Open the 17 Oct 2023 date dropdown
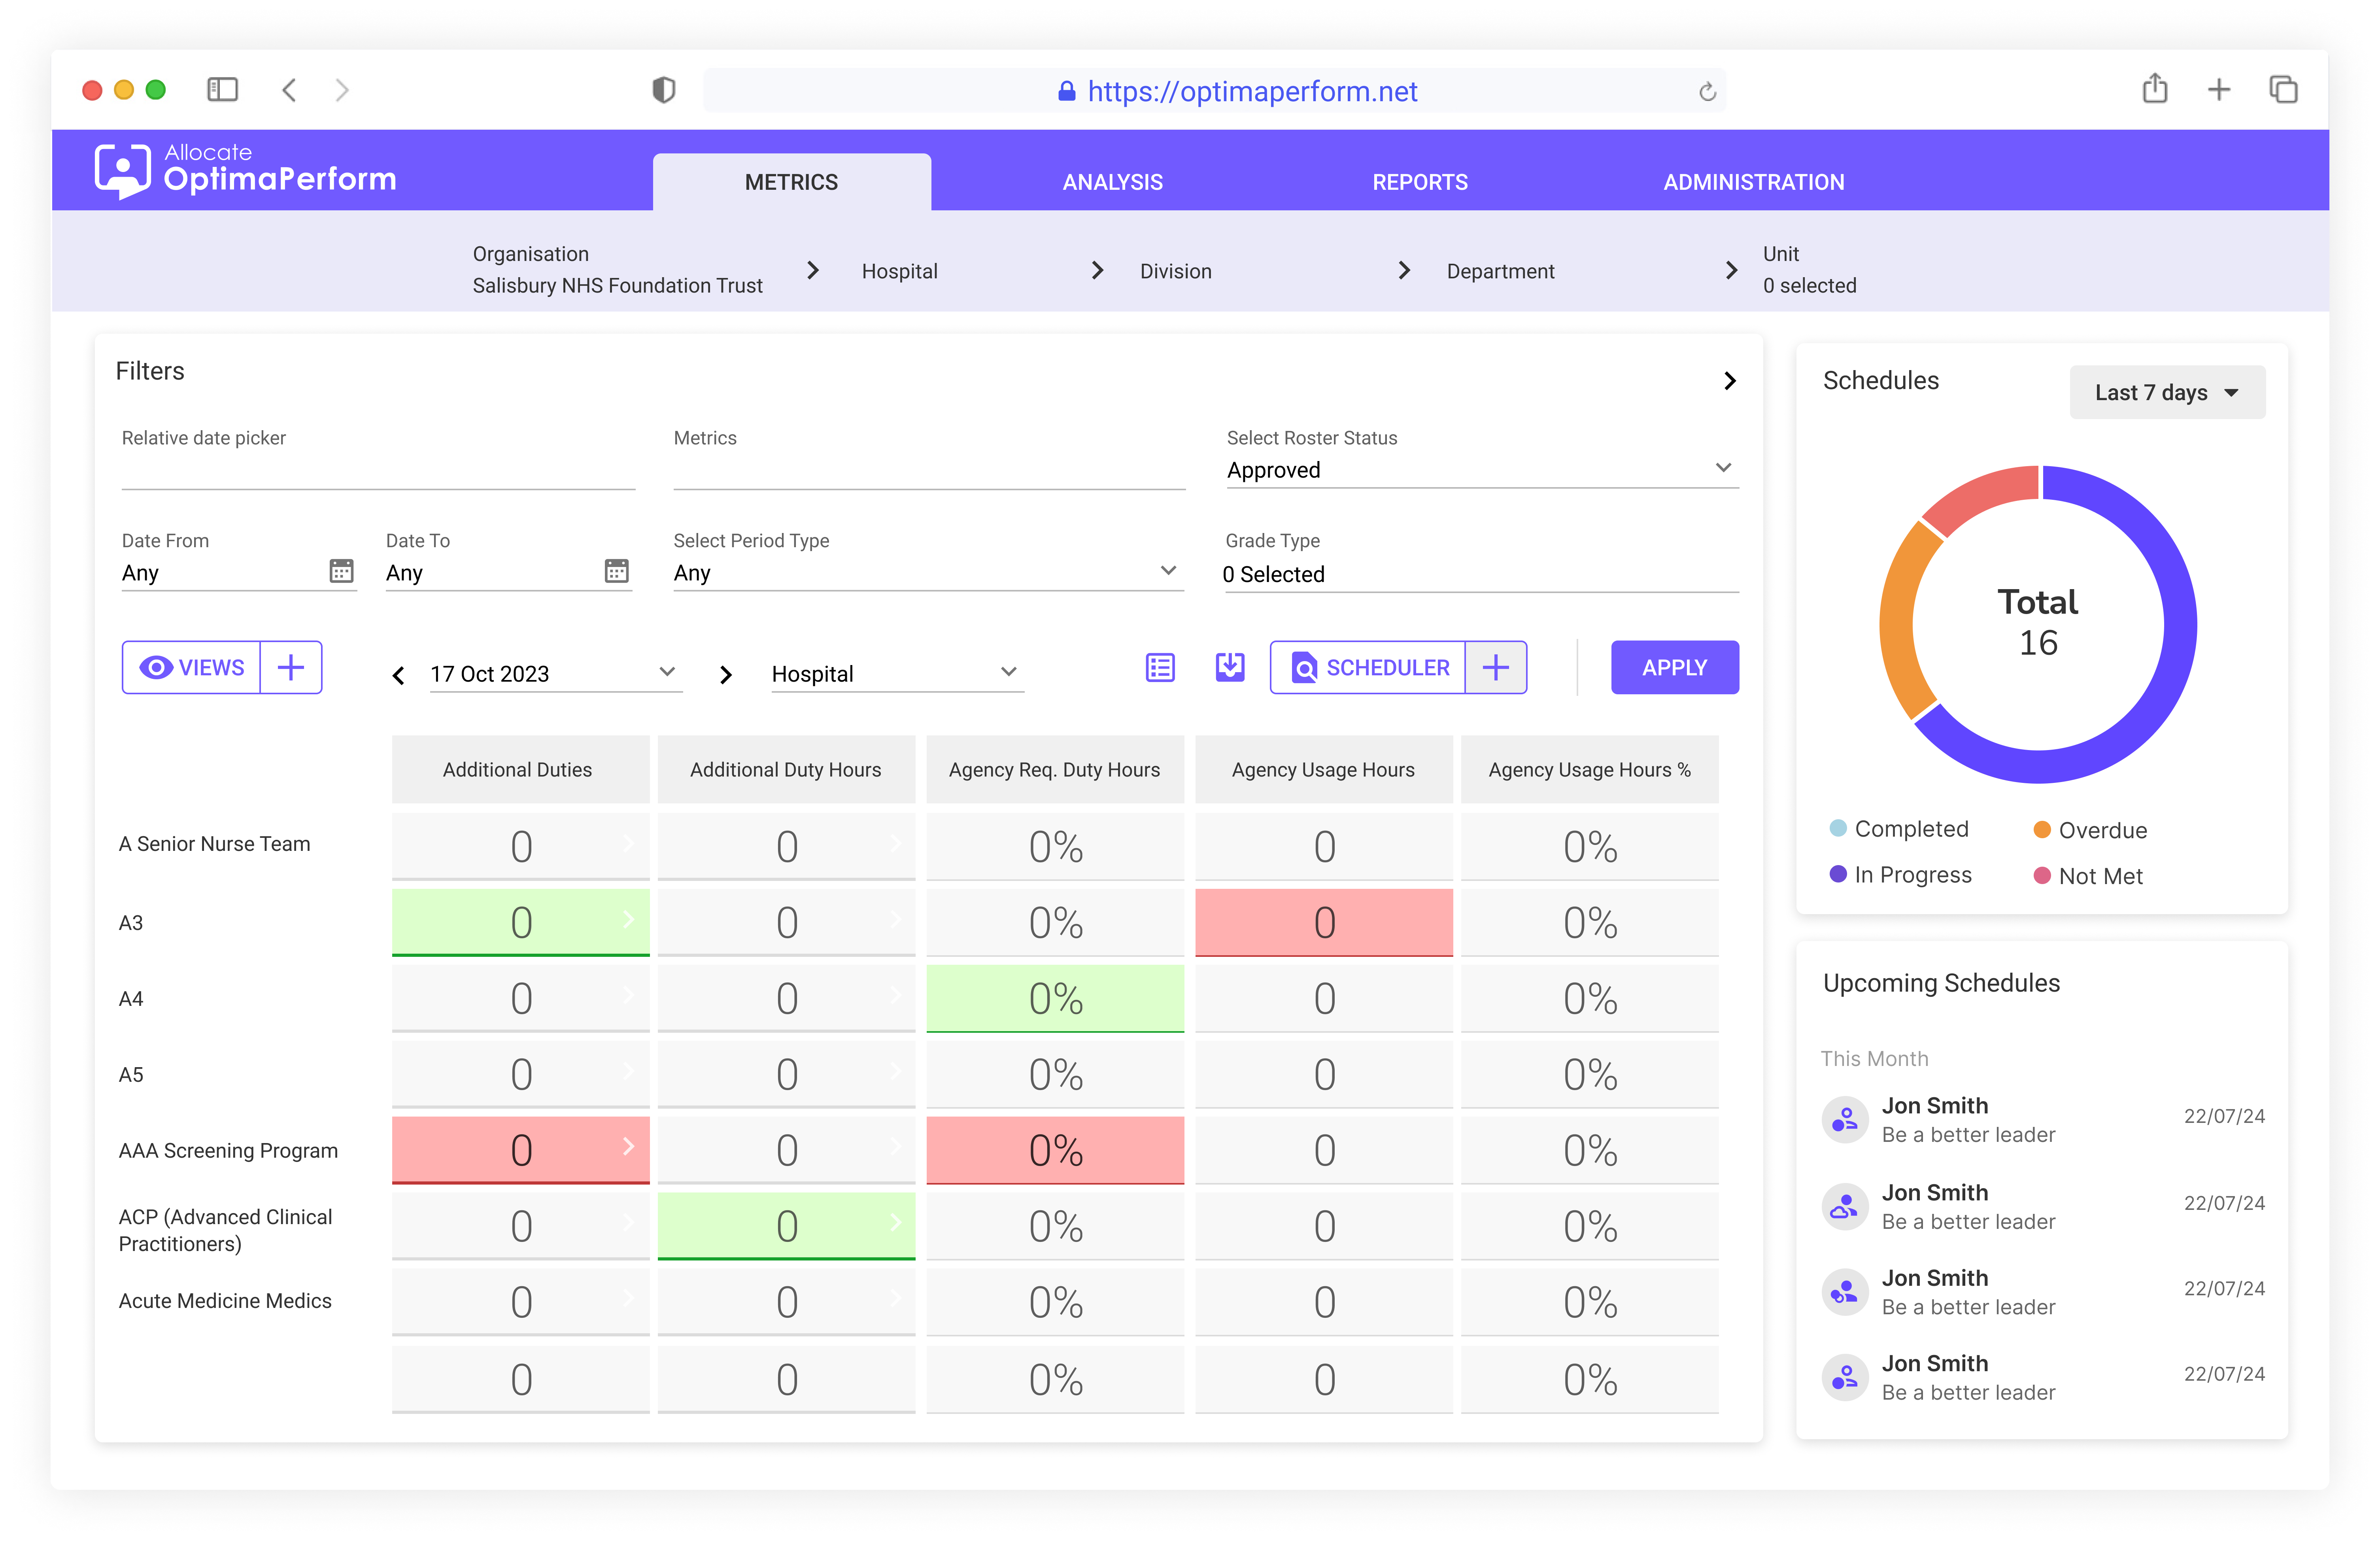2380x1542 pixels. pyautogui.click(x=555, y=674)
